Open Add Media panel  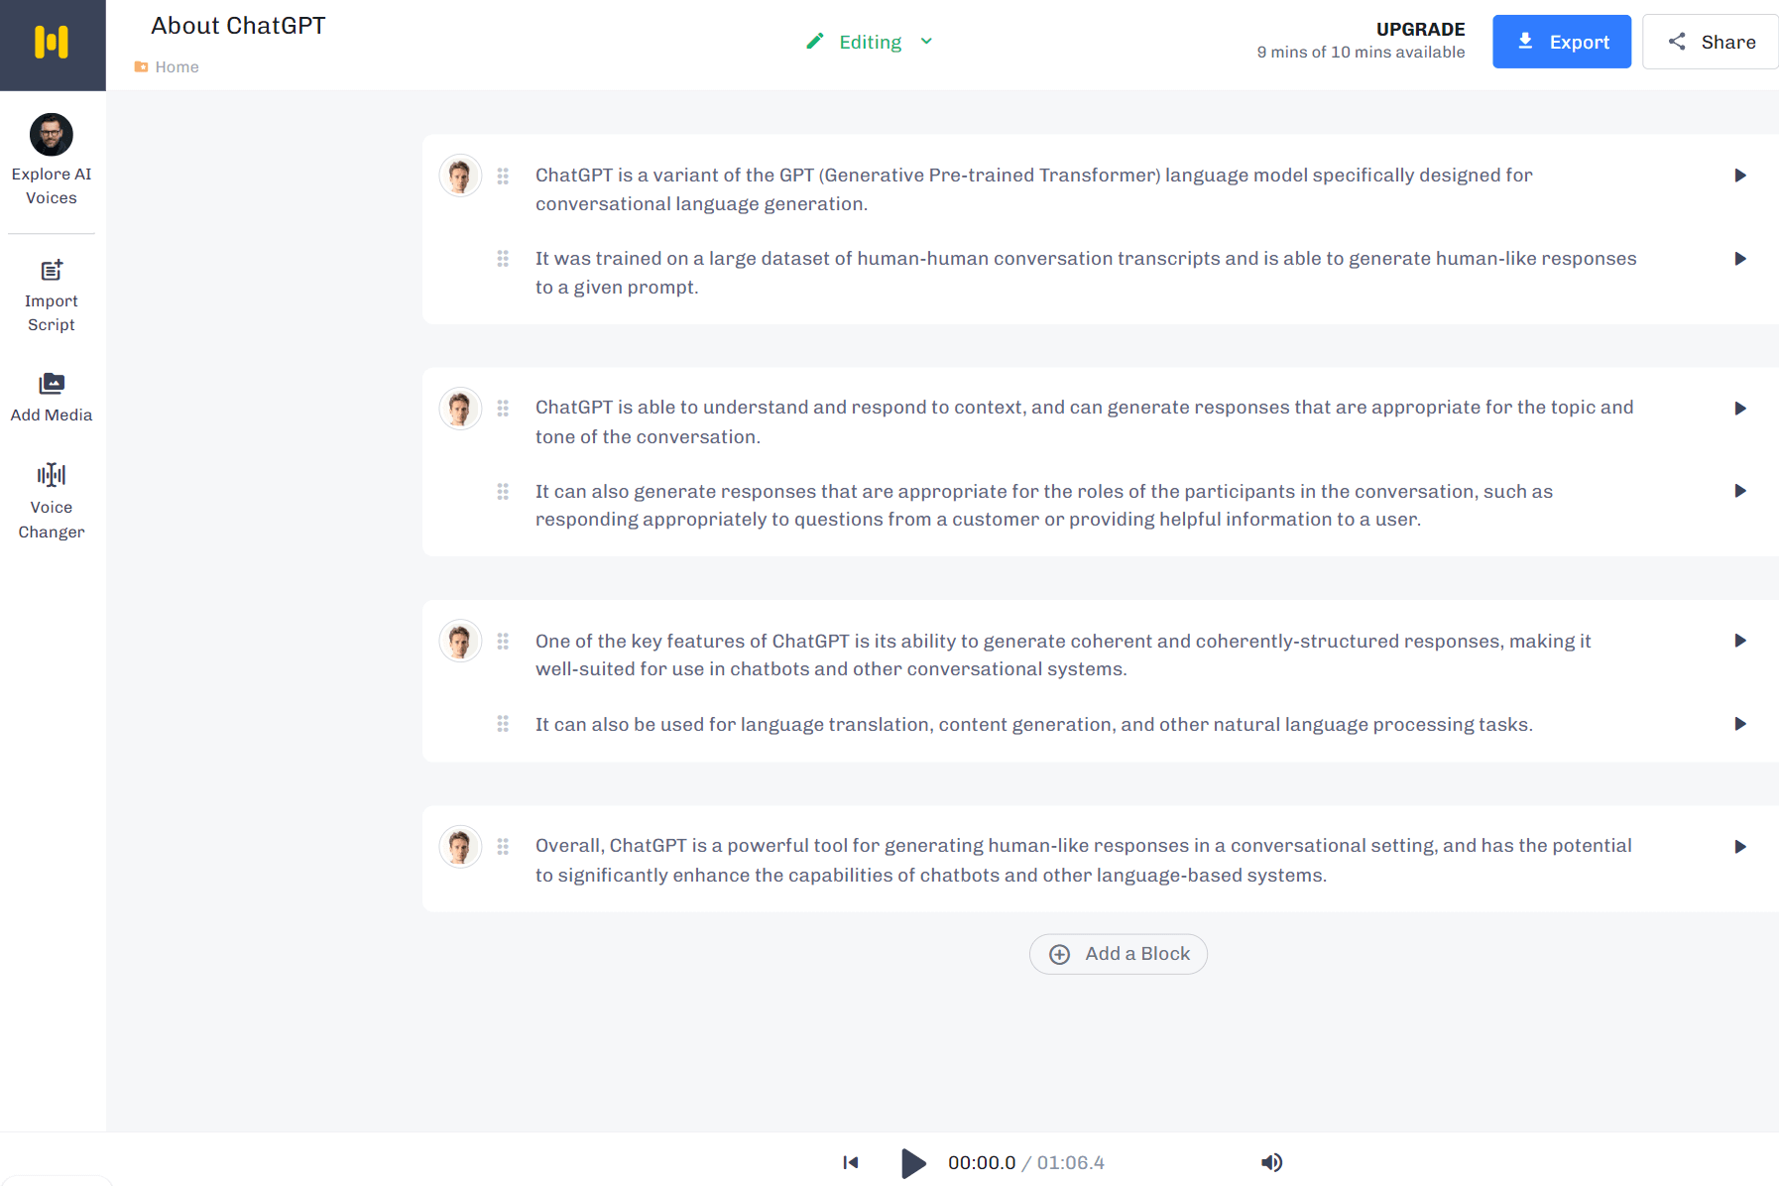pyautogui.click(x=52, y=397)
